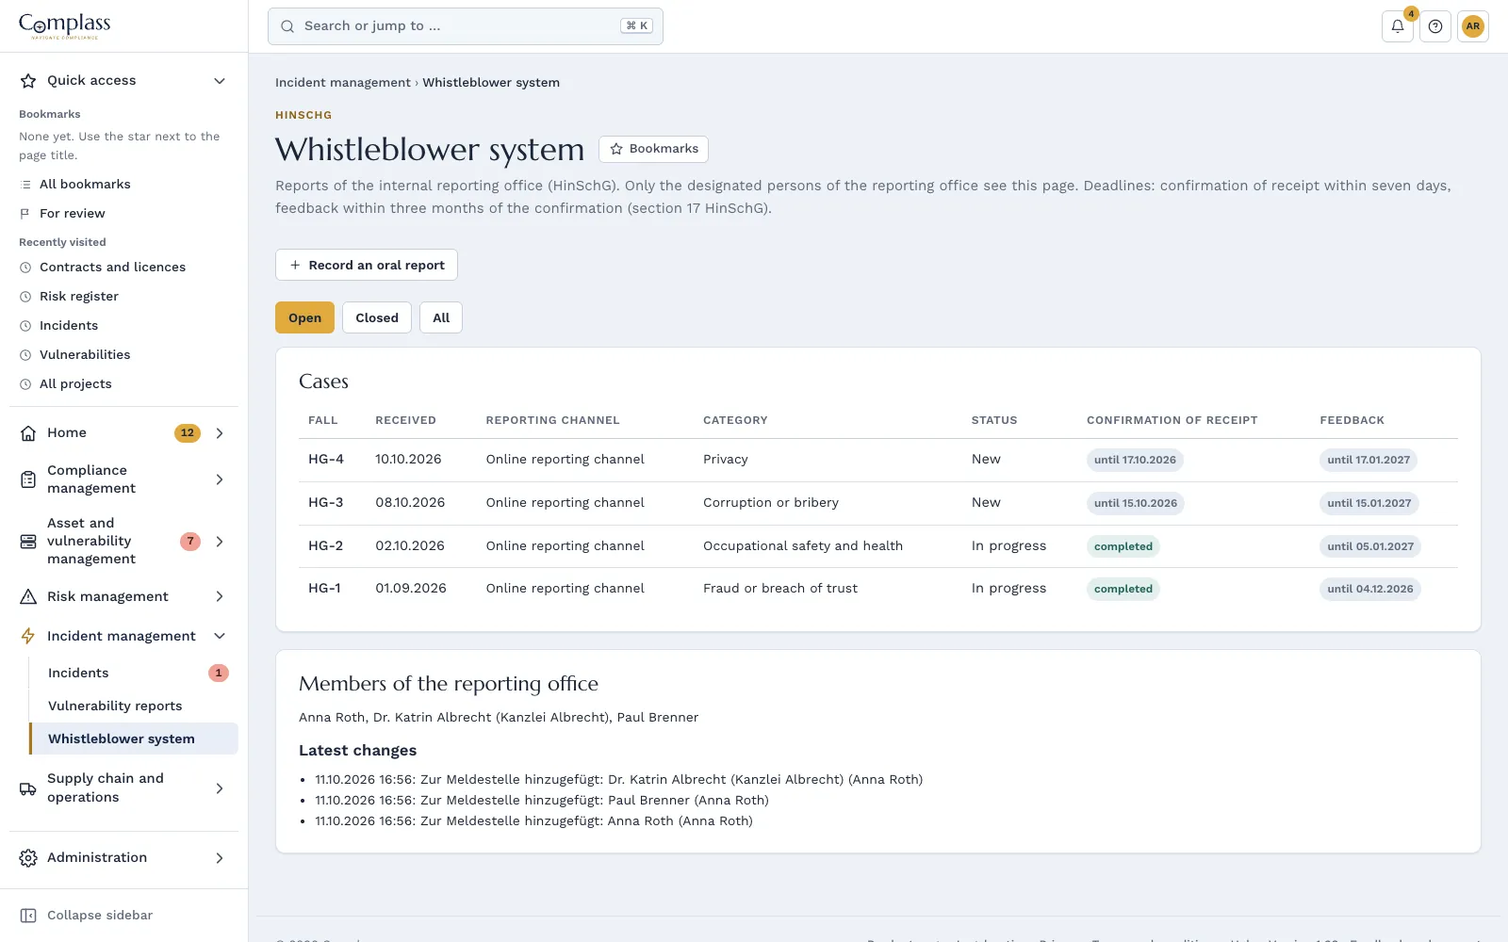1508x942 pixels.
Task: Click the For review flag icon
Action: tap(25, 214)
